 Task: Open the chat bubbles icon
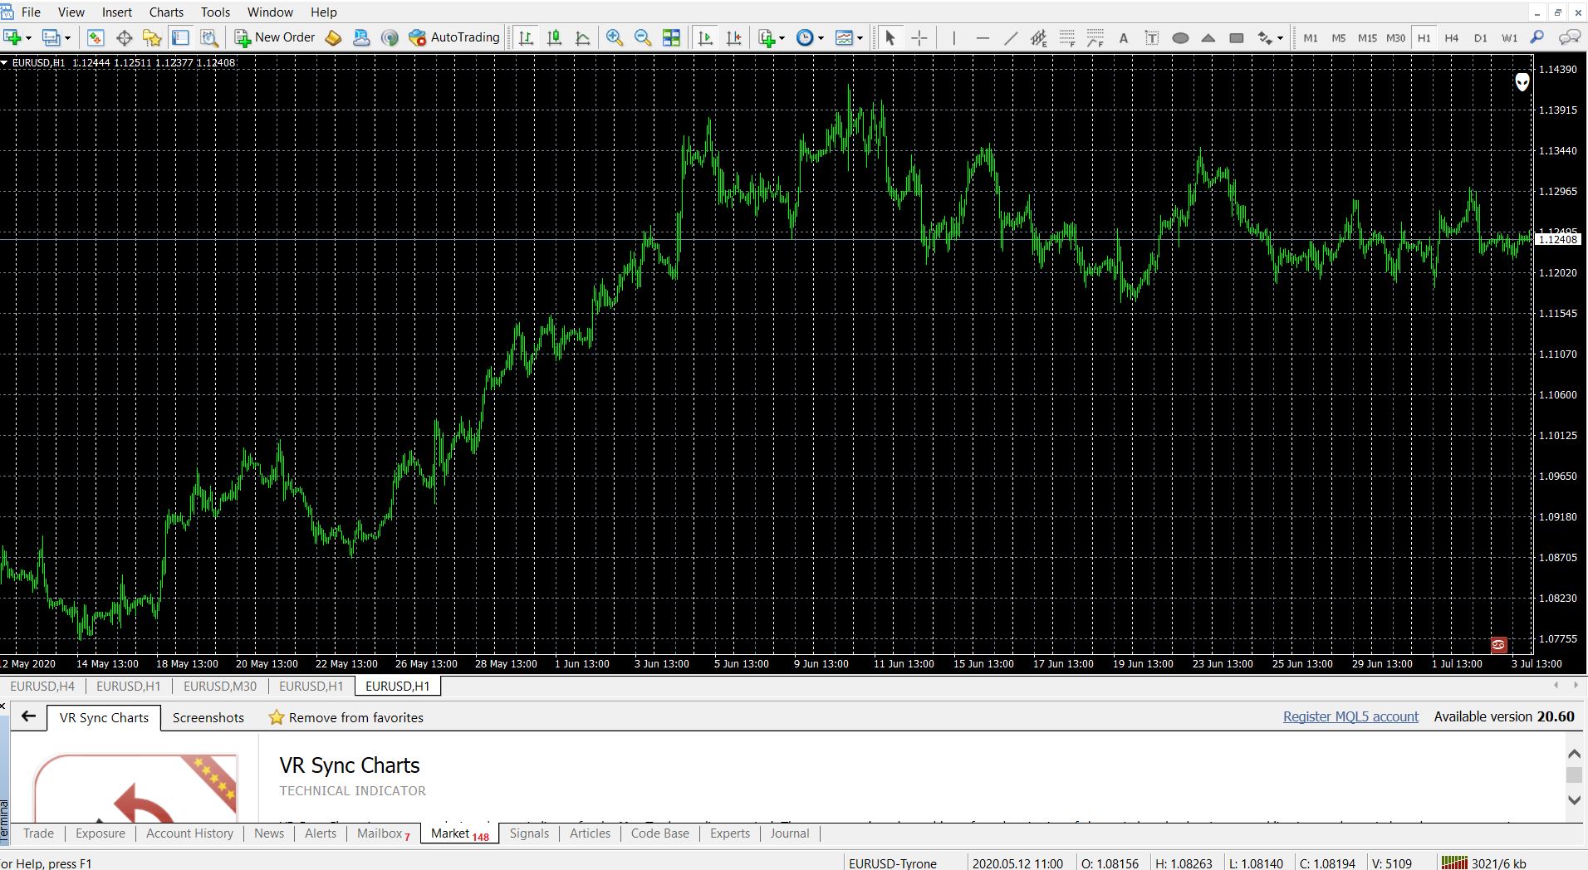(1569, 37)
